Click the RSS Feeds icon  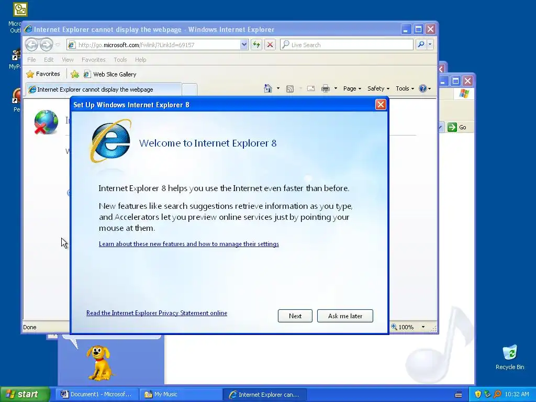coord(290,89)
